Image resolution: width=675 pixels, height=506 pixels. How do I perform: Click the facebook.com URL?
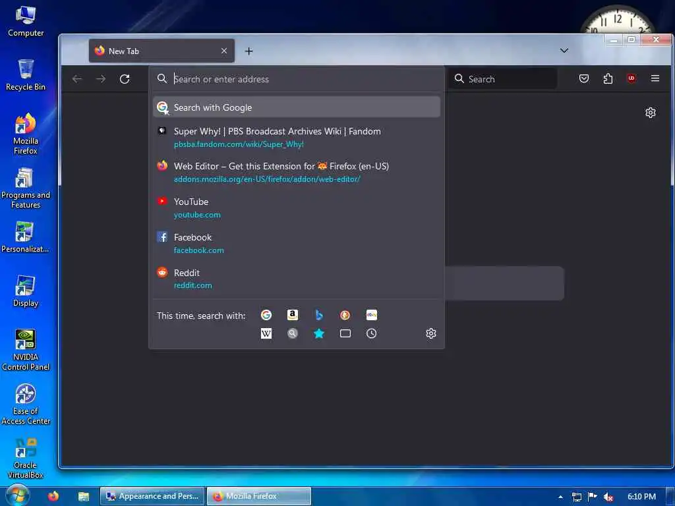click(199, 250)
